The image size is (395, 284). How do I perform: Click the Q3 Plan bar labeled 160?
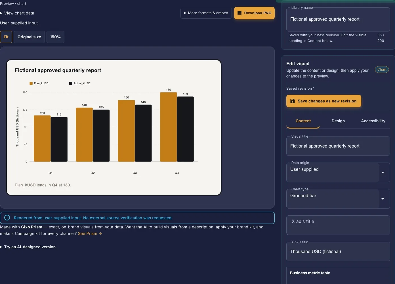pos(126,131)
